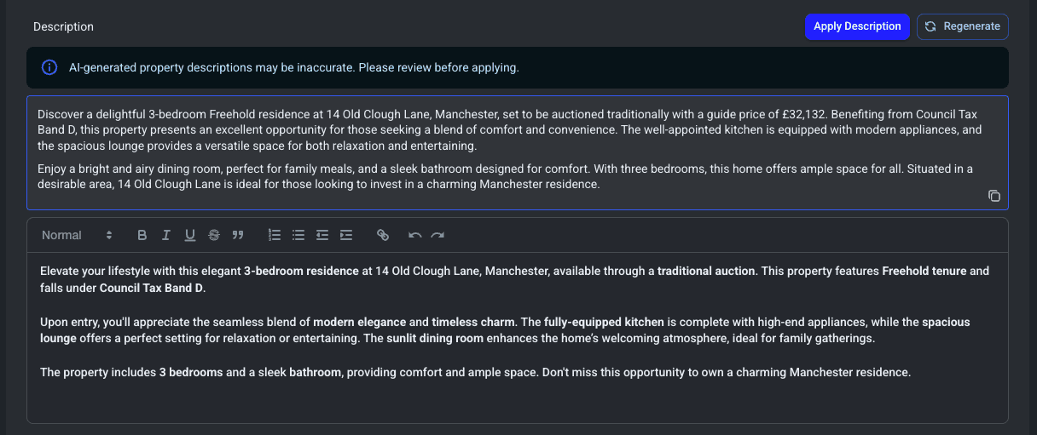Click inside the rich text editor body
Screen dimensions: 1037x435
[517, 400]
